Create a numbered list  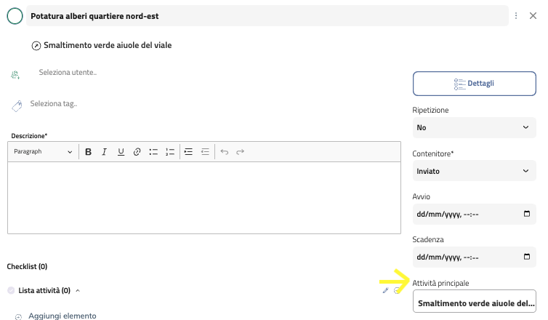[x=170, y=152]
